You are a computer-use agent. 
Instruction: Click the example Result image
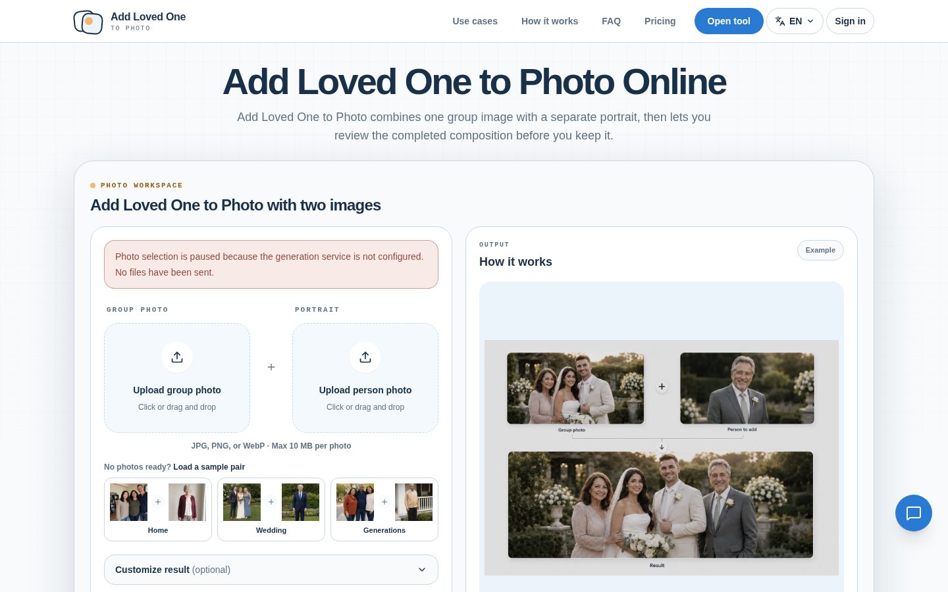pos(660,505)
